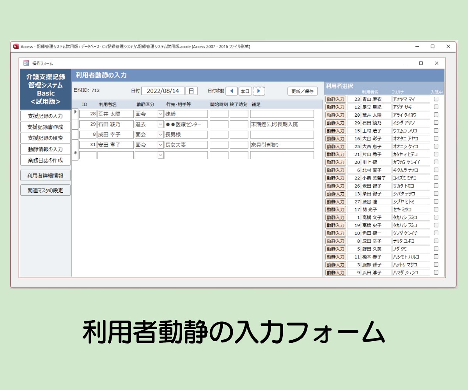The height and width of the screenshot is (390, 468).
Task: Click the form icon beside 操作フォーム
Action: [26, 63]
